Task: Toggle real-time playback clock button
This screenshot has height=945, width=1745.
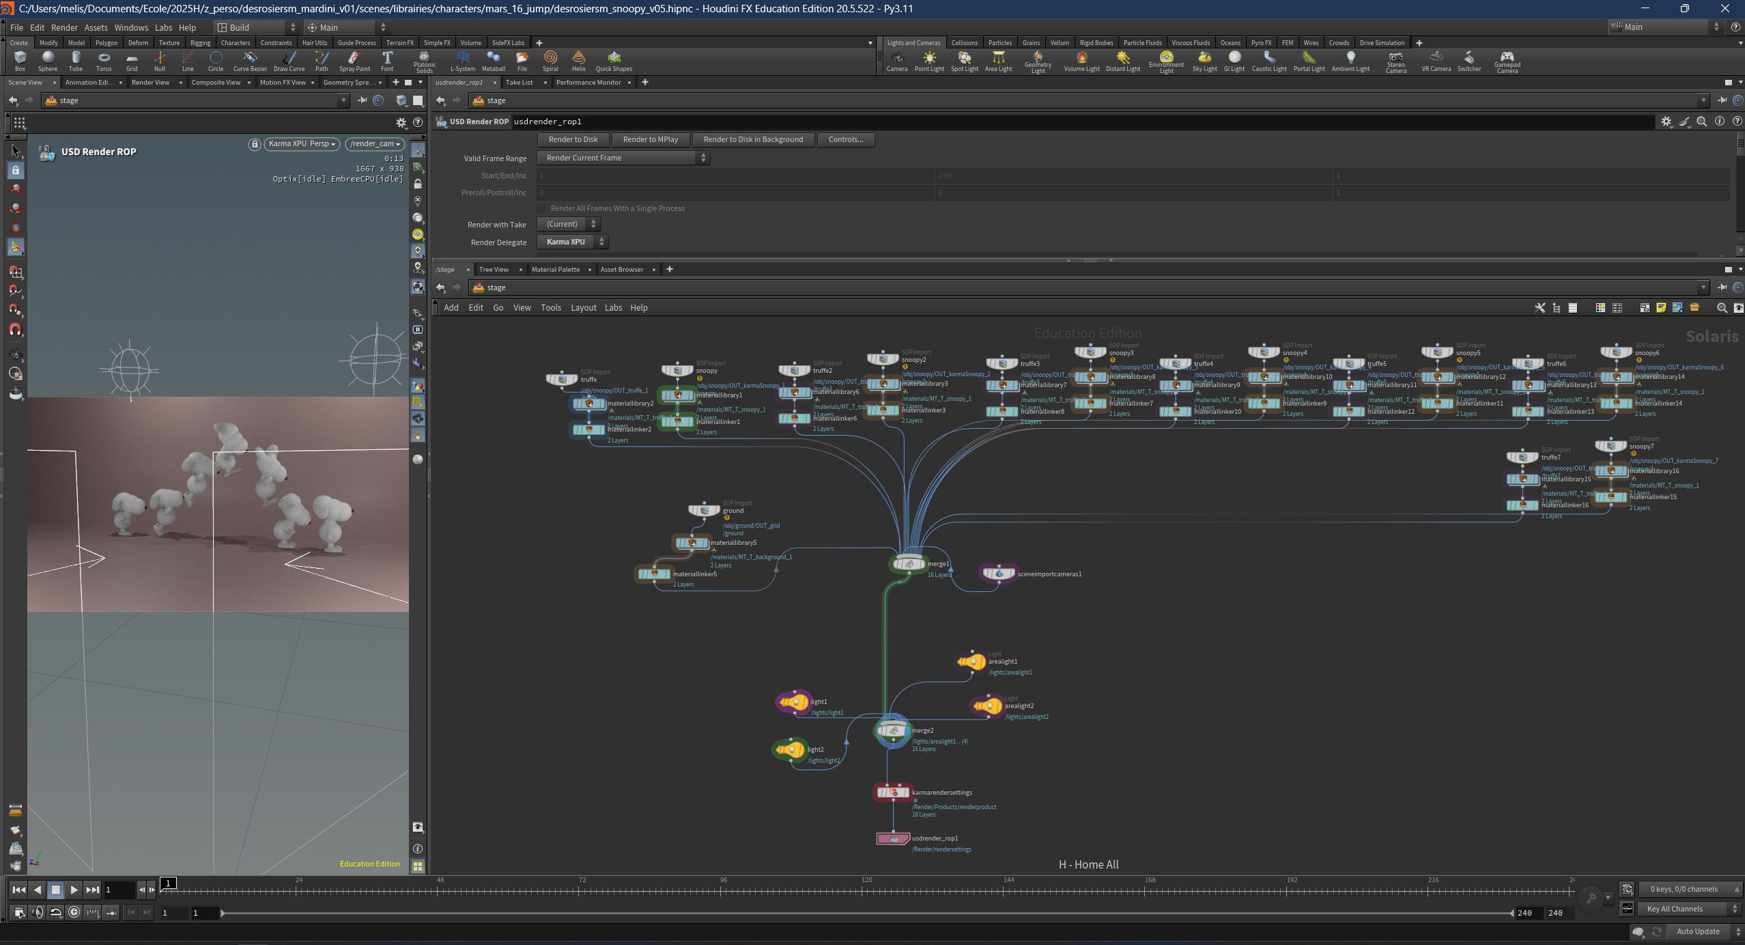Action: pyautogui.click(x=74, y=912)
